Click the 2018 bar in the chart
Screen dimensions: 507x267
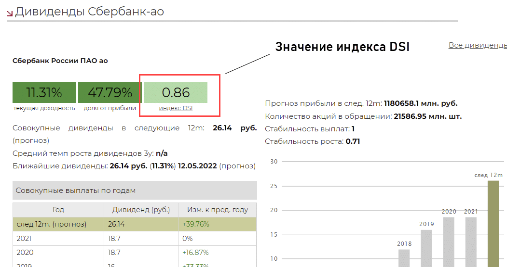point(404,257)
